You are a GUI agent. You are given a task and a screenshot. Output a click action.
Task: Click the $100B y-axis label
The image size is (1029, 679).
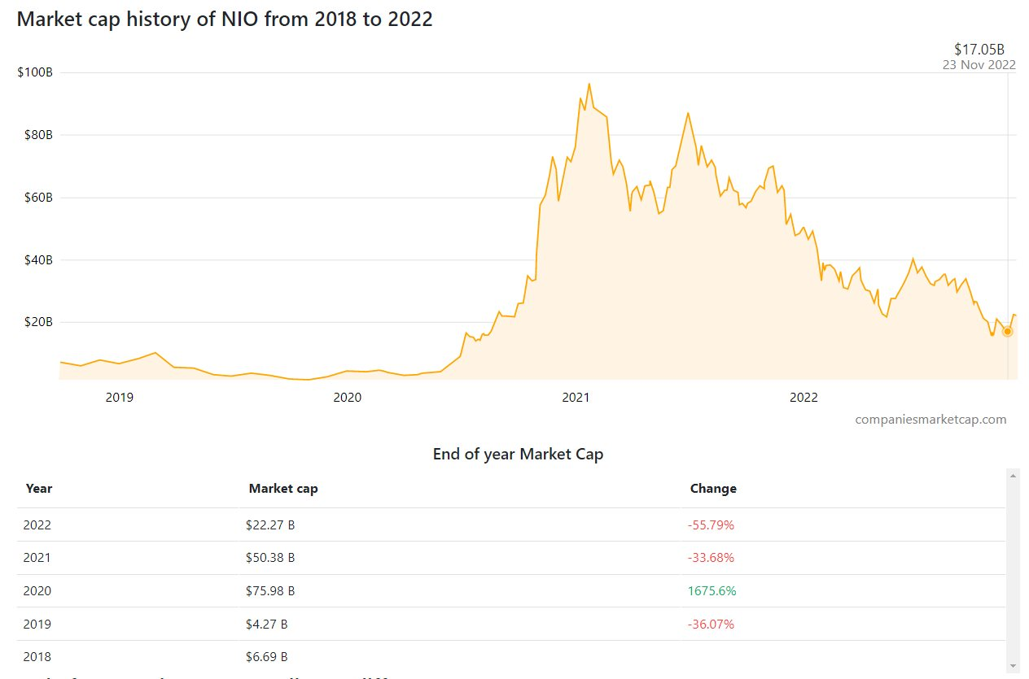(35, 72)
